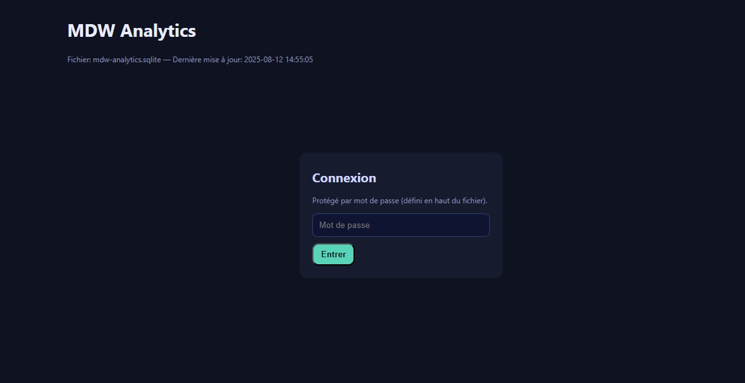
Task: Click the time 14:55:05 in header
Action: tap(299, 60)
